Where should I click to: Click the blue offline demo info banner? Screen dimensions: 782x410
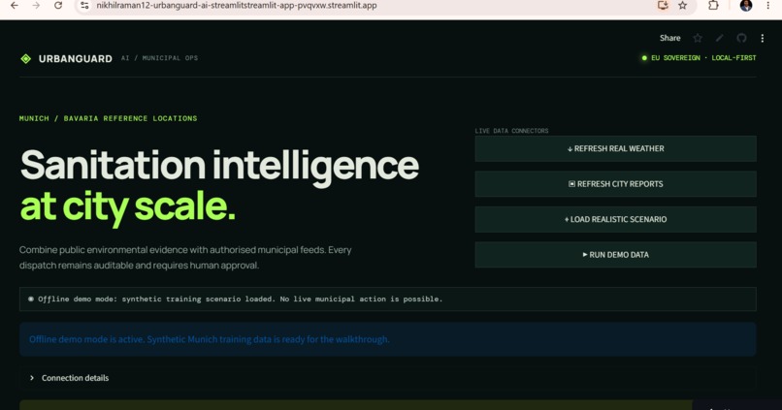point(387,339)
